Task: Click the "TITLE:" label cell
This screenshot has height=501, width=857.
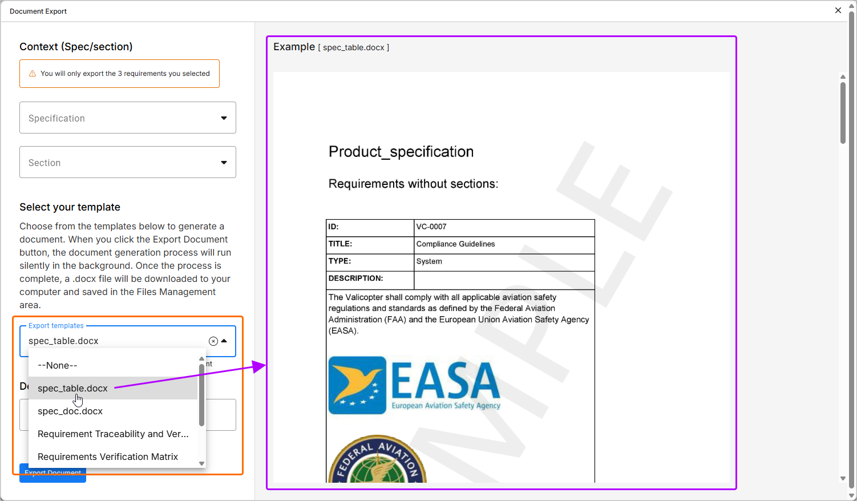Action: 370,244
